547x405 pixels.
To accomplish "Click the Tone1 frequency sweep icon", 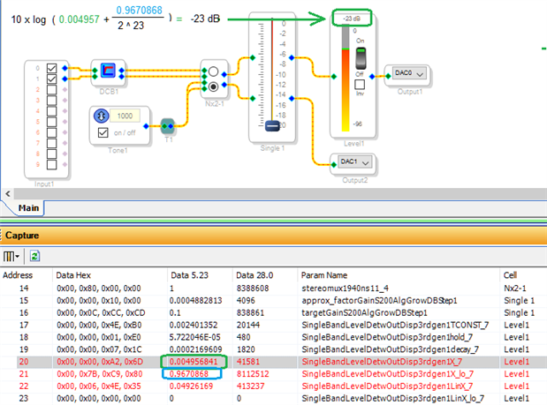I will [101, 116].
